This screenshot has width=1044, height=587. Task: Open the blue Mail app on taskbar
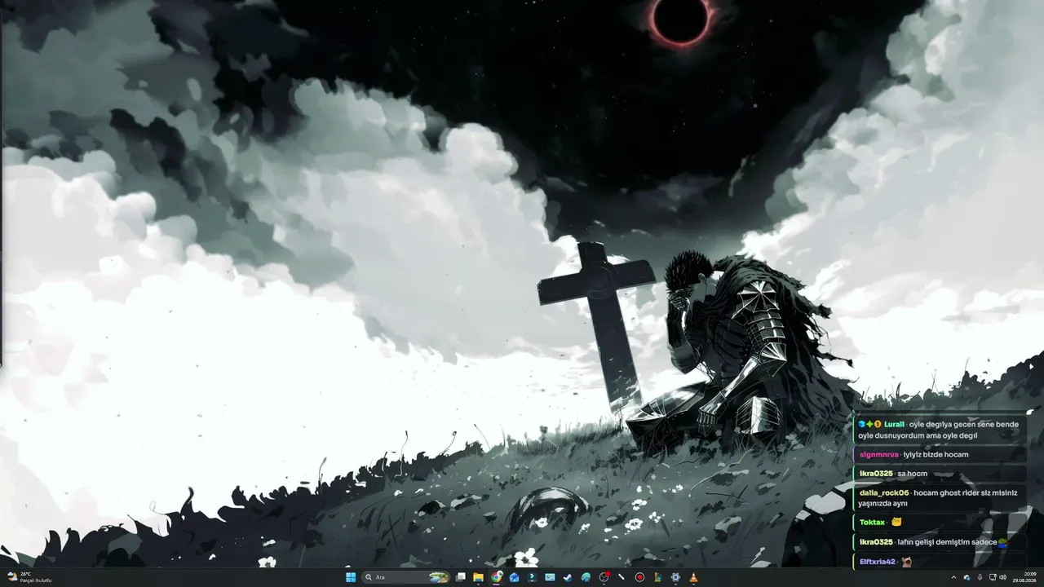(515, 577)
